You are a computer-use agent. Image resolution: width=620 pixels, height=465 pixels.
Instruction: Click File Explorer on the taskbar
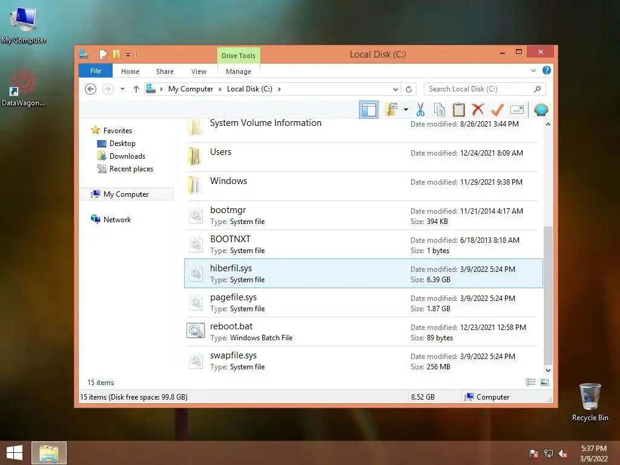click(x=49, y=453)
